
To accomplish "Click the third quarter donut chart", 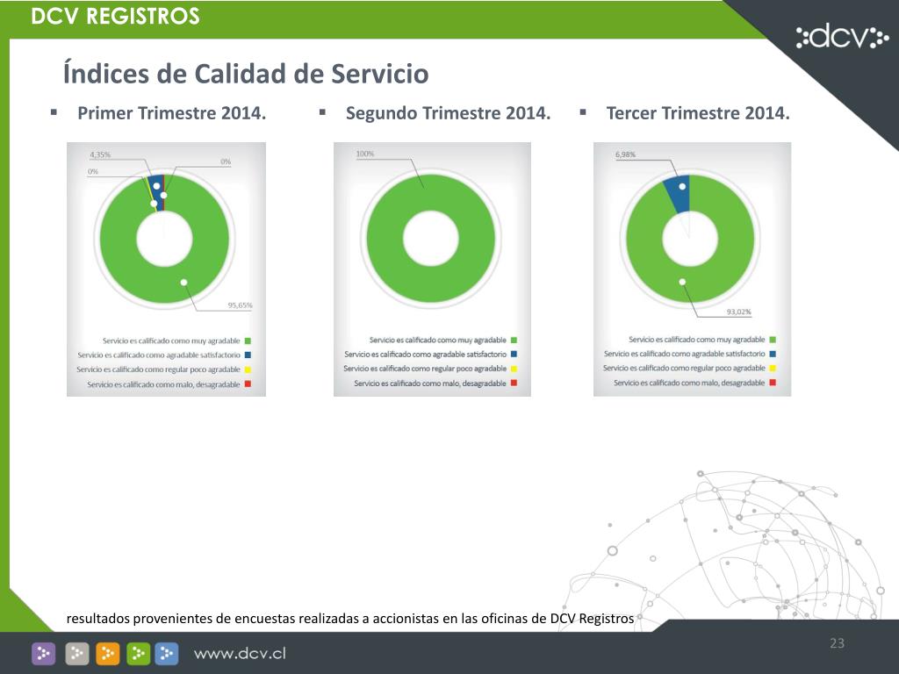I will point(690,239).
